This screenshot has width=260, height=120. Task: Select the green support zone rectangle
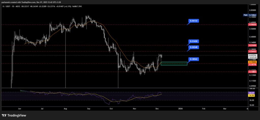tap(174, 63)
